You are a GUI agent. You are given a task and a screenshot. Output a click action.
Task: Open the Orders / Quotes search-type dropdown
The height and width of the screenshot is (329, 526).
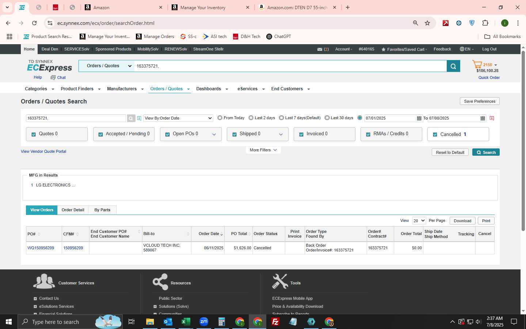click(107, 66)
